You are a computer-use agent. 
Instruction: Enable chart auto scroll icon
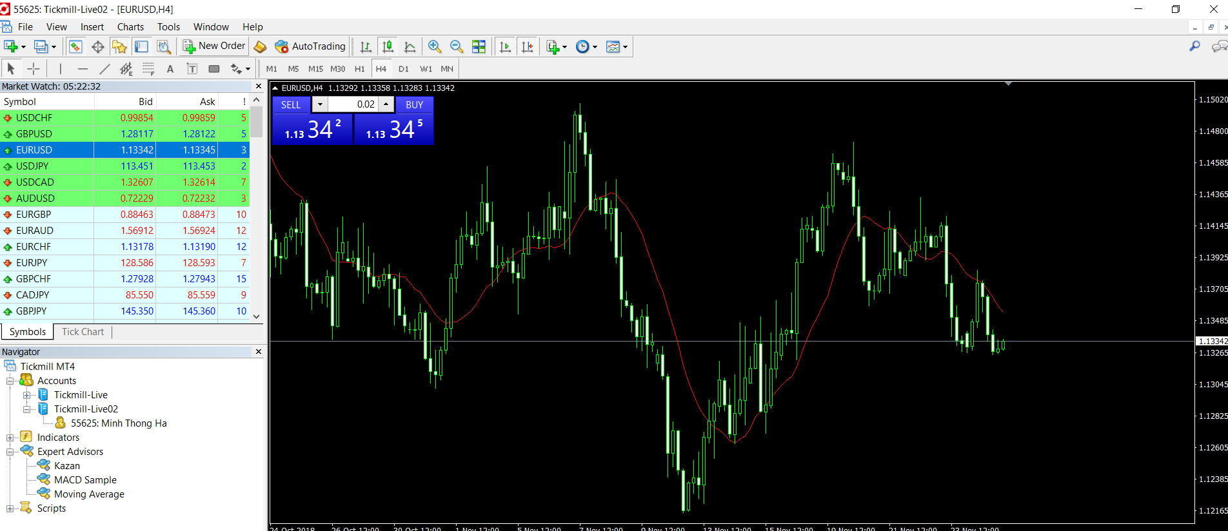[505, 46]
